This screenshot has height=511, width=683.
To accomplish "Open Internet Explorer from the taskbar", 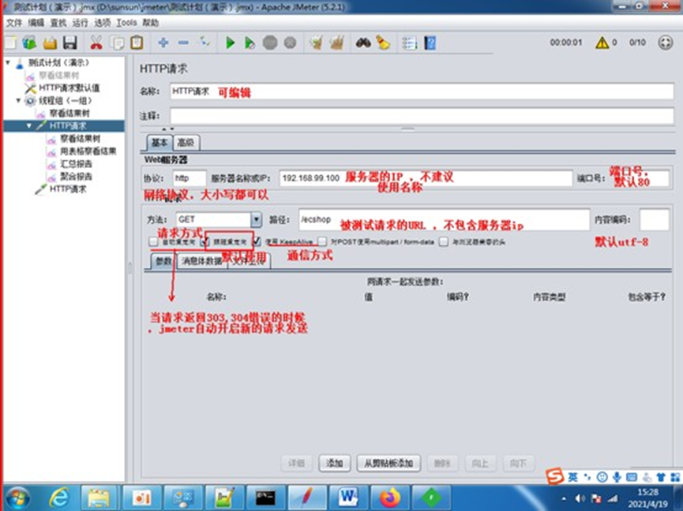I will pyautogui.click(x=59, y=498).
